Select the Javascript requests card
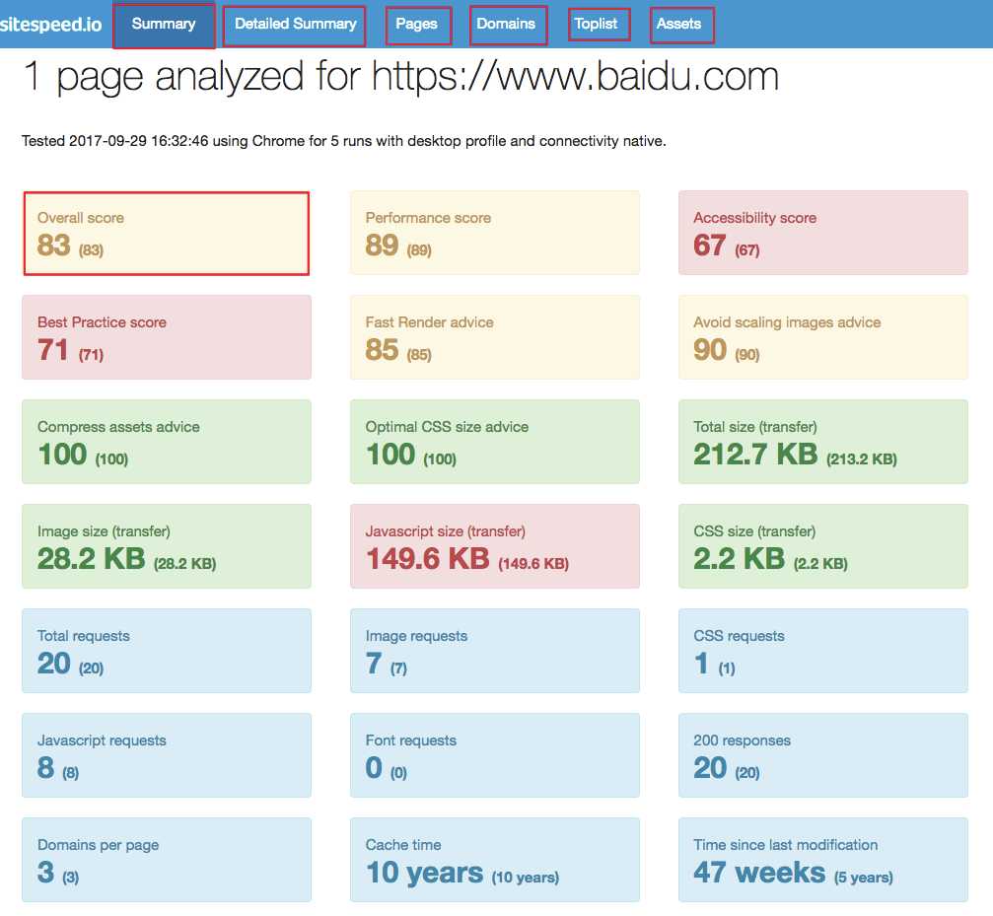 click(x=167, y=755)
